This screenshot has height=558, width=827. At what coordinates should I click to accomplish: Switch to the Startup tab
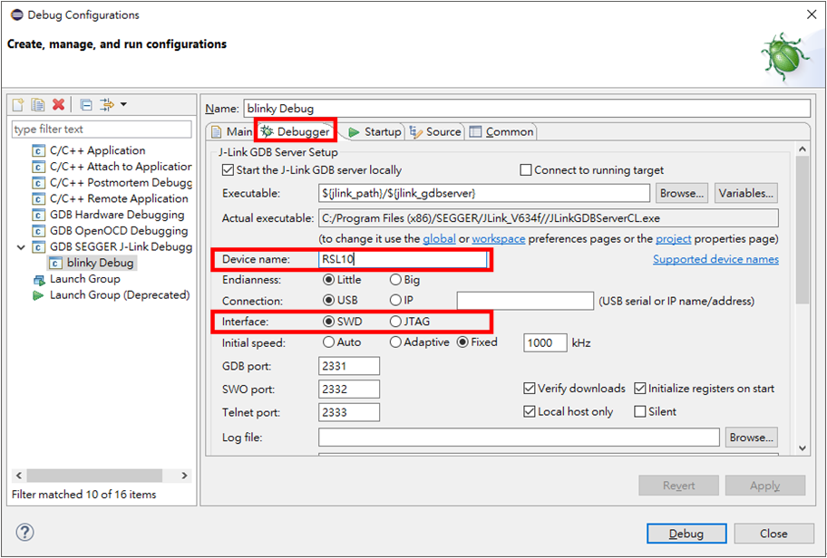coord(374,132)
